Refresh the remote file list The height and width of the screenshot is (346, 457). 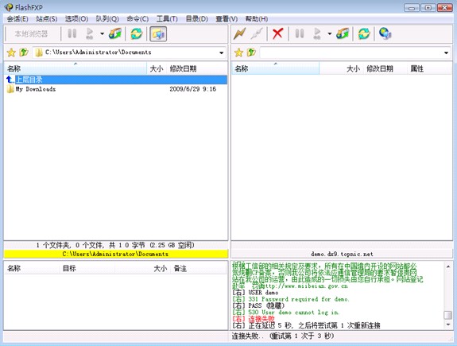(364, 33)
